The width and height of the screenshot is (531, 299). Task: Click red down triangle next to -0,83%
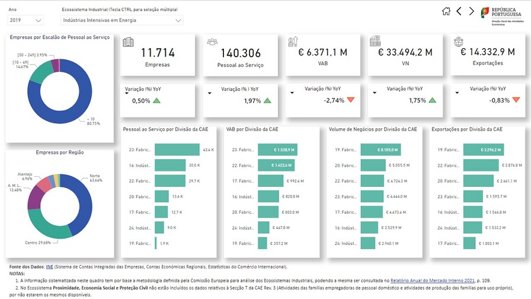pyautogui.click(x=516, y=100)
